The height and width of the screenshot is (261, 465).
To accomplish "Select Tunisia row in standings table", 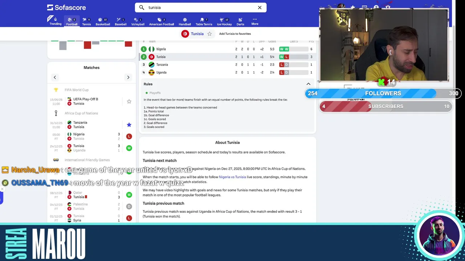I will pos(227,57).
